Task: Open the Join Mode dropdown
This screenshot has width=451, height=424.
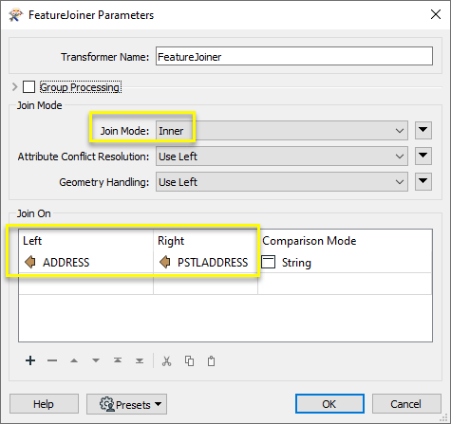Action: [x=282, y=130]
